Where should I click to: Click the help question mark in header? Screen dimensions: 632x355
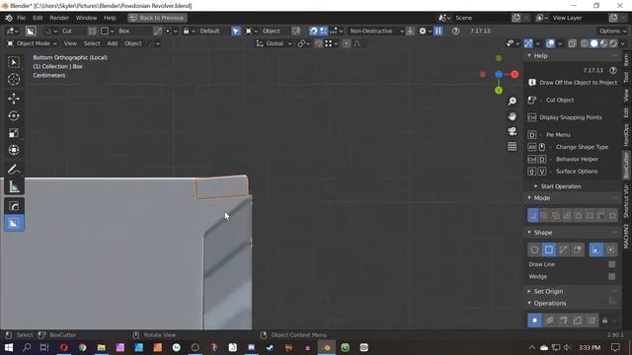coord(455,31)
